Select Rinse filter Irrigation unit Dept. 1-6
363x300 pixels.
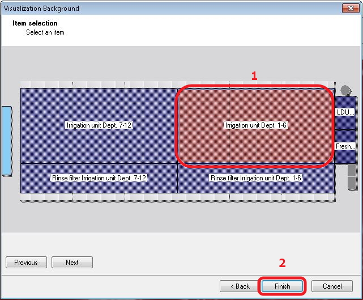256,178
